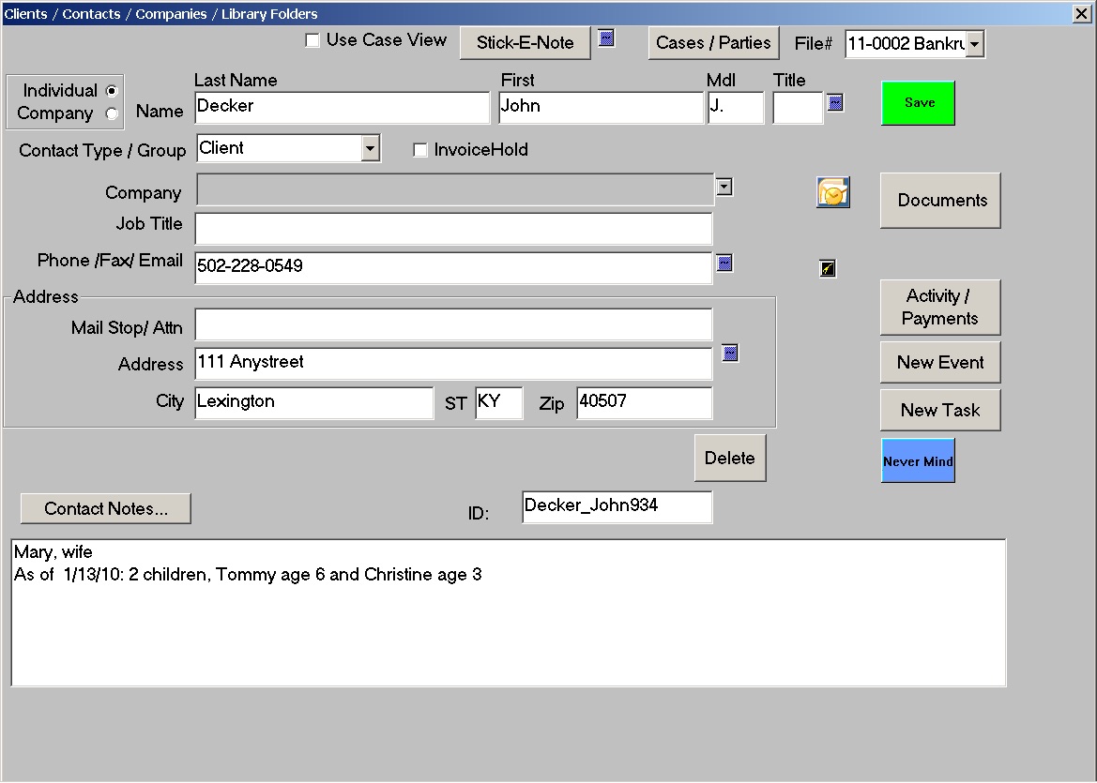Open Contact Notes...
This screenshot has height=783, width=1097.
(x=106, y=508)
